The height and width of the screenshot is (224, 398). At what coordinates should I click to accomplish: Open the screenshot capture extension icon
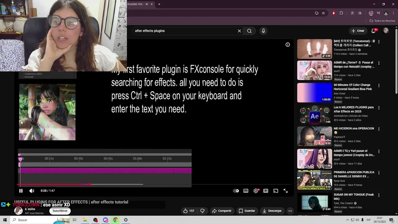click(352, 13)
